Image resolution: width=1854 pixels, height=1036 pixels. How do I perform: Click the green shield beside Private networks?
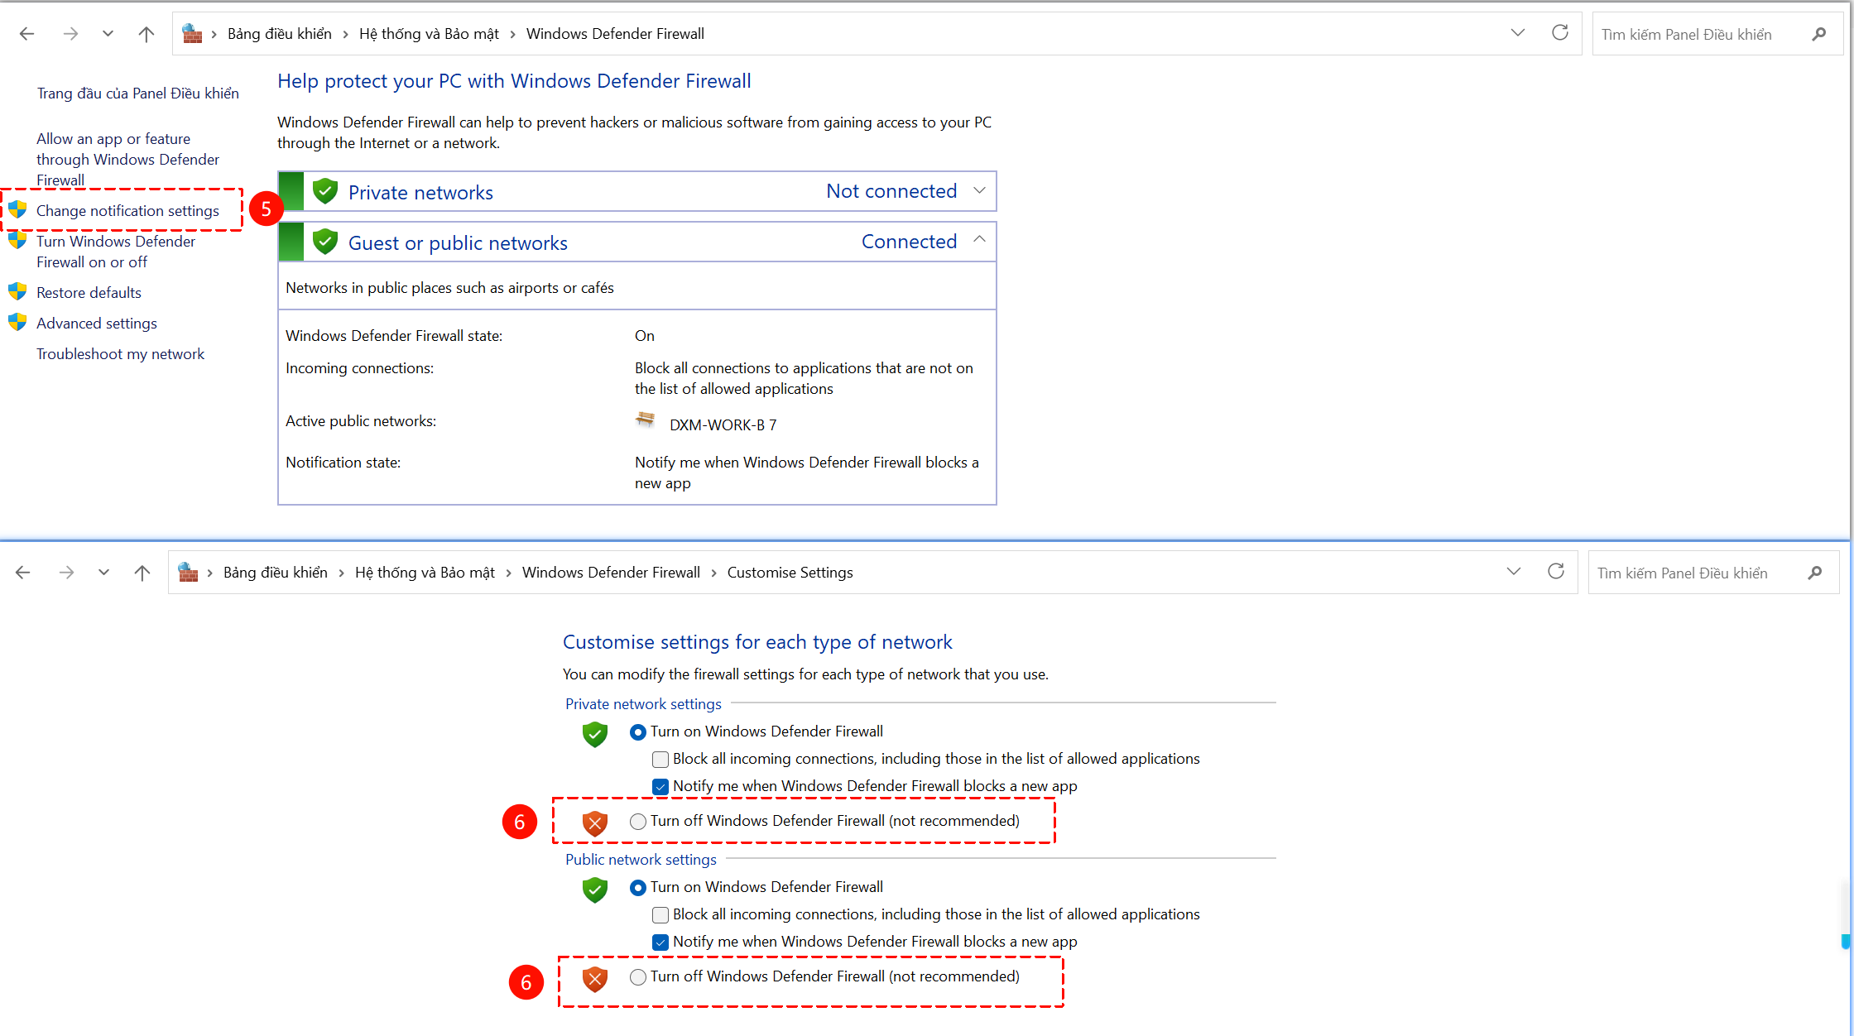(325, 191)
